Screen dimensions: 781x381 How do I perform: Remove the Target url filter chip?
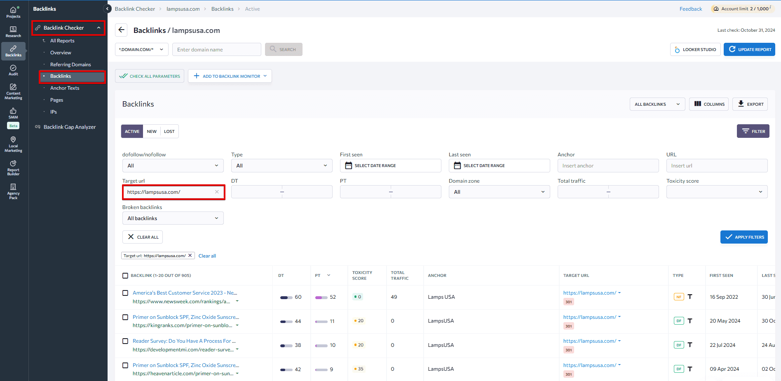click(190, 256)
